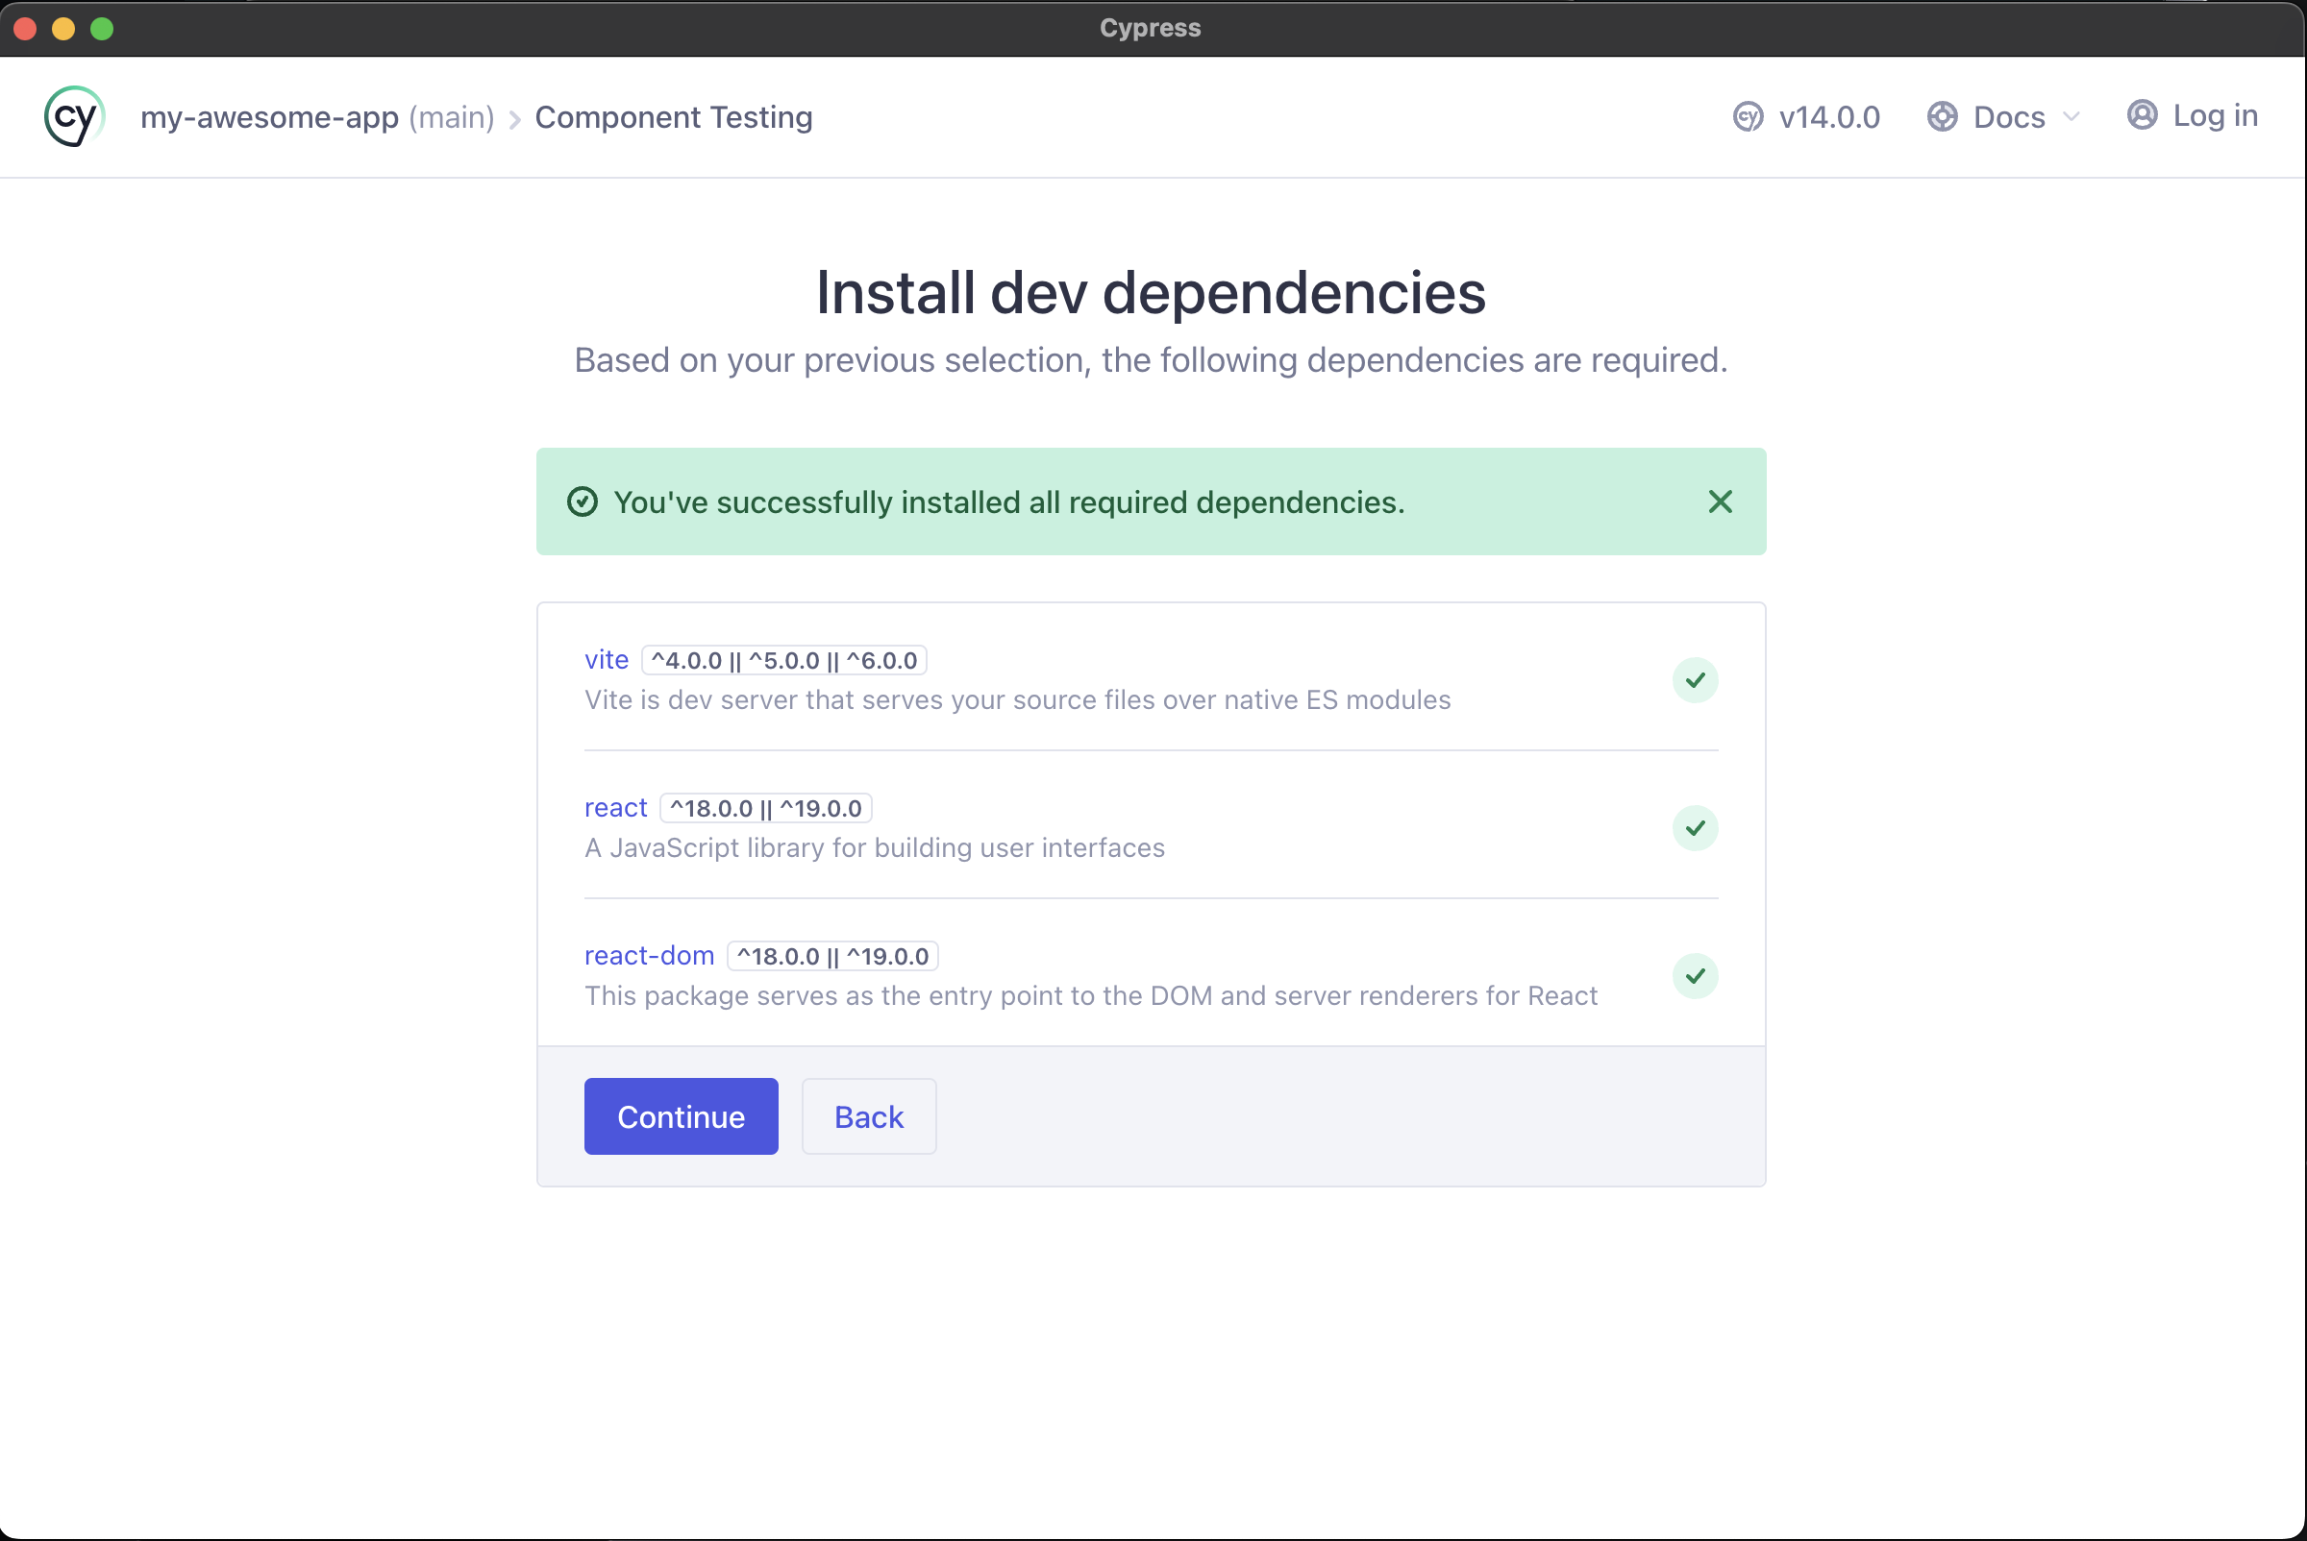2307x1541 pixels.
Task: Click the check circle next to react-dom dependency
Action: pyautogui.click(x=1696, y=976)
